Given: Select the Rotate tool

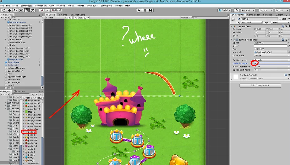Looking at the screenshot, I should [15, 10].
